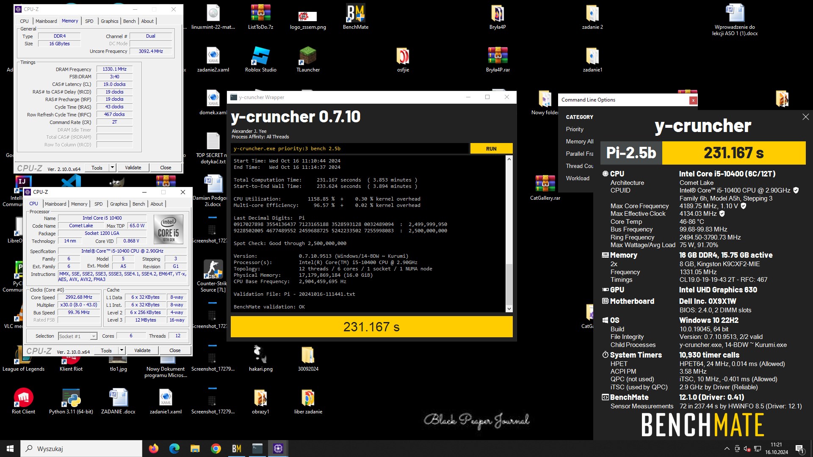Screen dimensions: 813x457
Task: Open the zadanie2.xaml file icon
Action: pos(213,60)
